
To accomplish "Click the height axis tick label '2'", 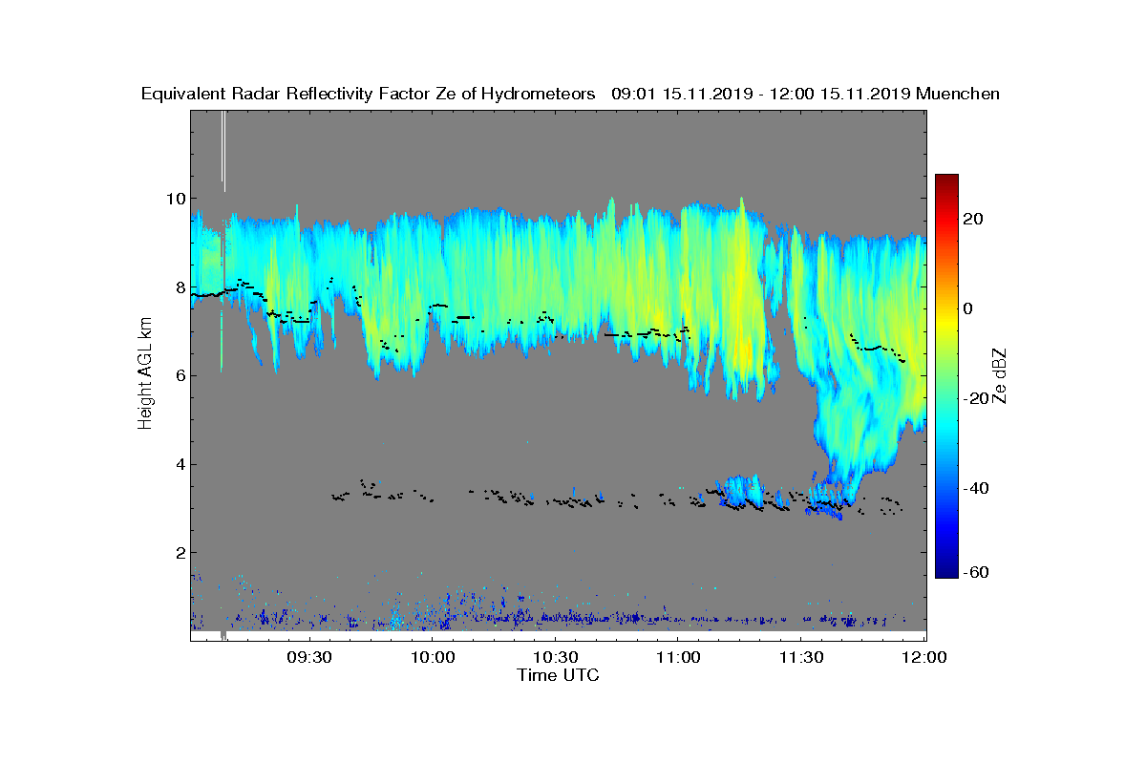I will (179, 552).
